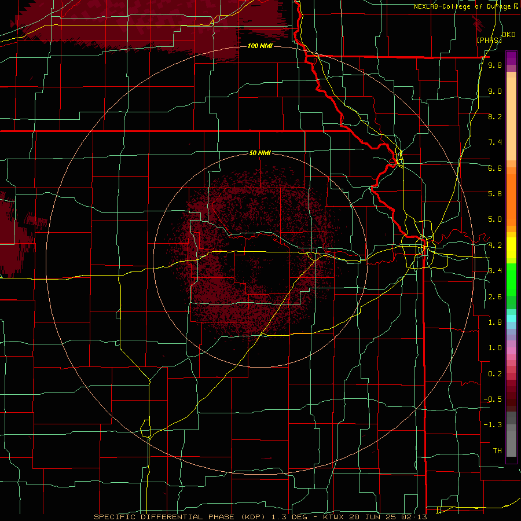Click the 1.8 value on the color scale
This screenshot has height=521, width=521.
coord(495,322)
